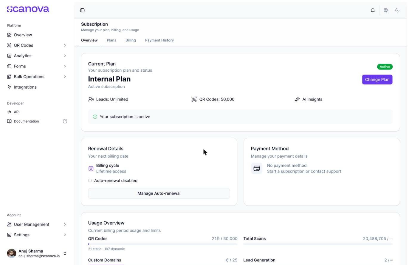Viewport: 409px width, 265px height.
Task: Click the Documentation book icon
Action: tap(9, 121)
